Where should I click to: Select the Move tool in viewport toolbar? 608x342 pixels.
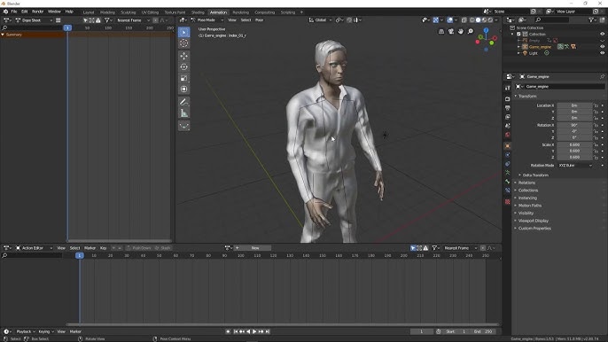[183, 56]
